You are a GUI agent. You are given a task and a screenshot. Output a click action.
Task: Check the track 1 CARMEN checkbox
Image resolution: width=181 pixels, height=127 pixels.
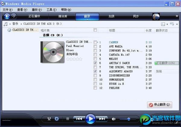point(95,42)
